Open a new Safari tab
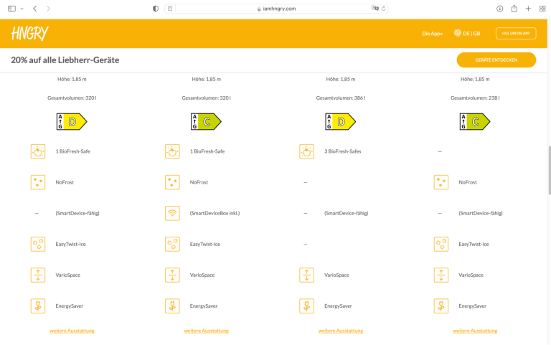 pos(528,9)
